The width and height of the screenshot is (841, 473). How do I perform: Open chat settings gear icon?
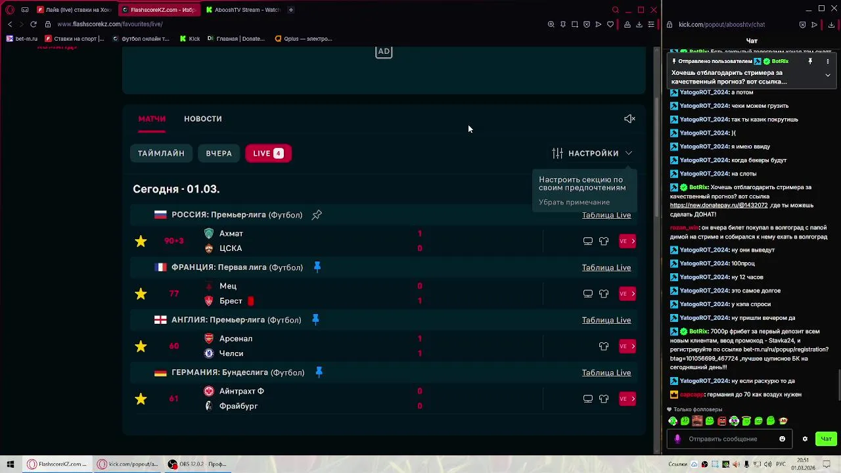click(805, 439)
